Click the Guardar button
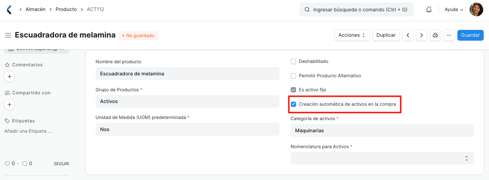The height and width of the screenshot is (180, 489). [x=470, y=35]
